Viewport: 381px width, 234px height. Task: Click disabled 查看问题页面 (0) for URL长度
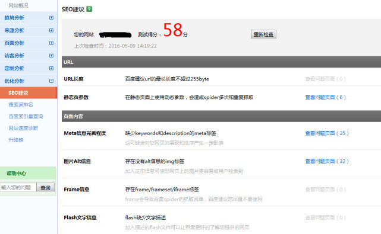pos(325,79)
